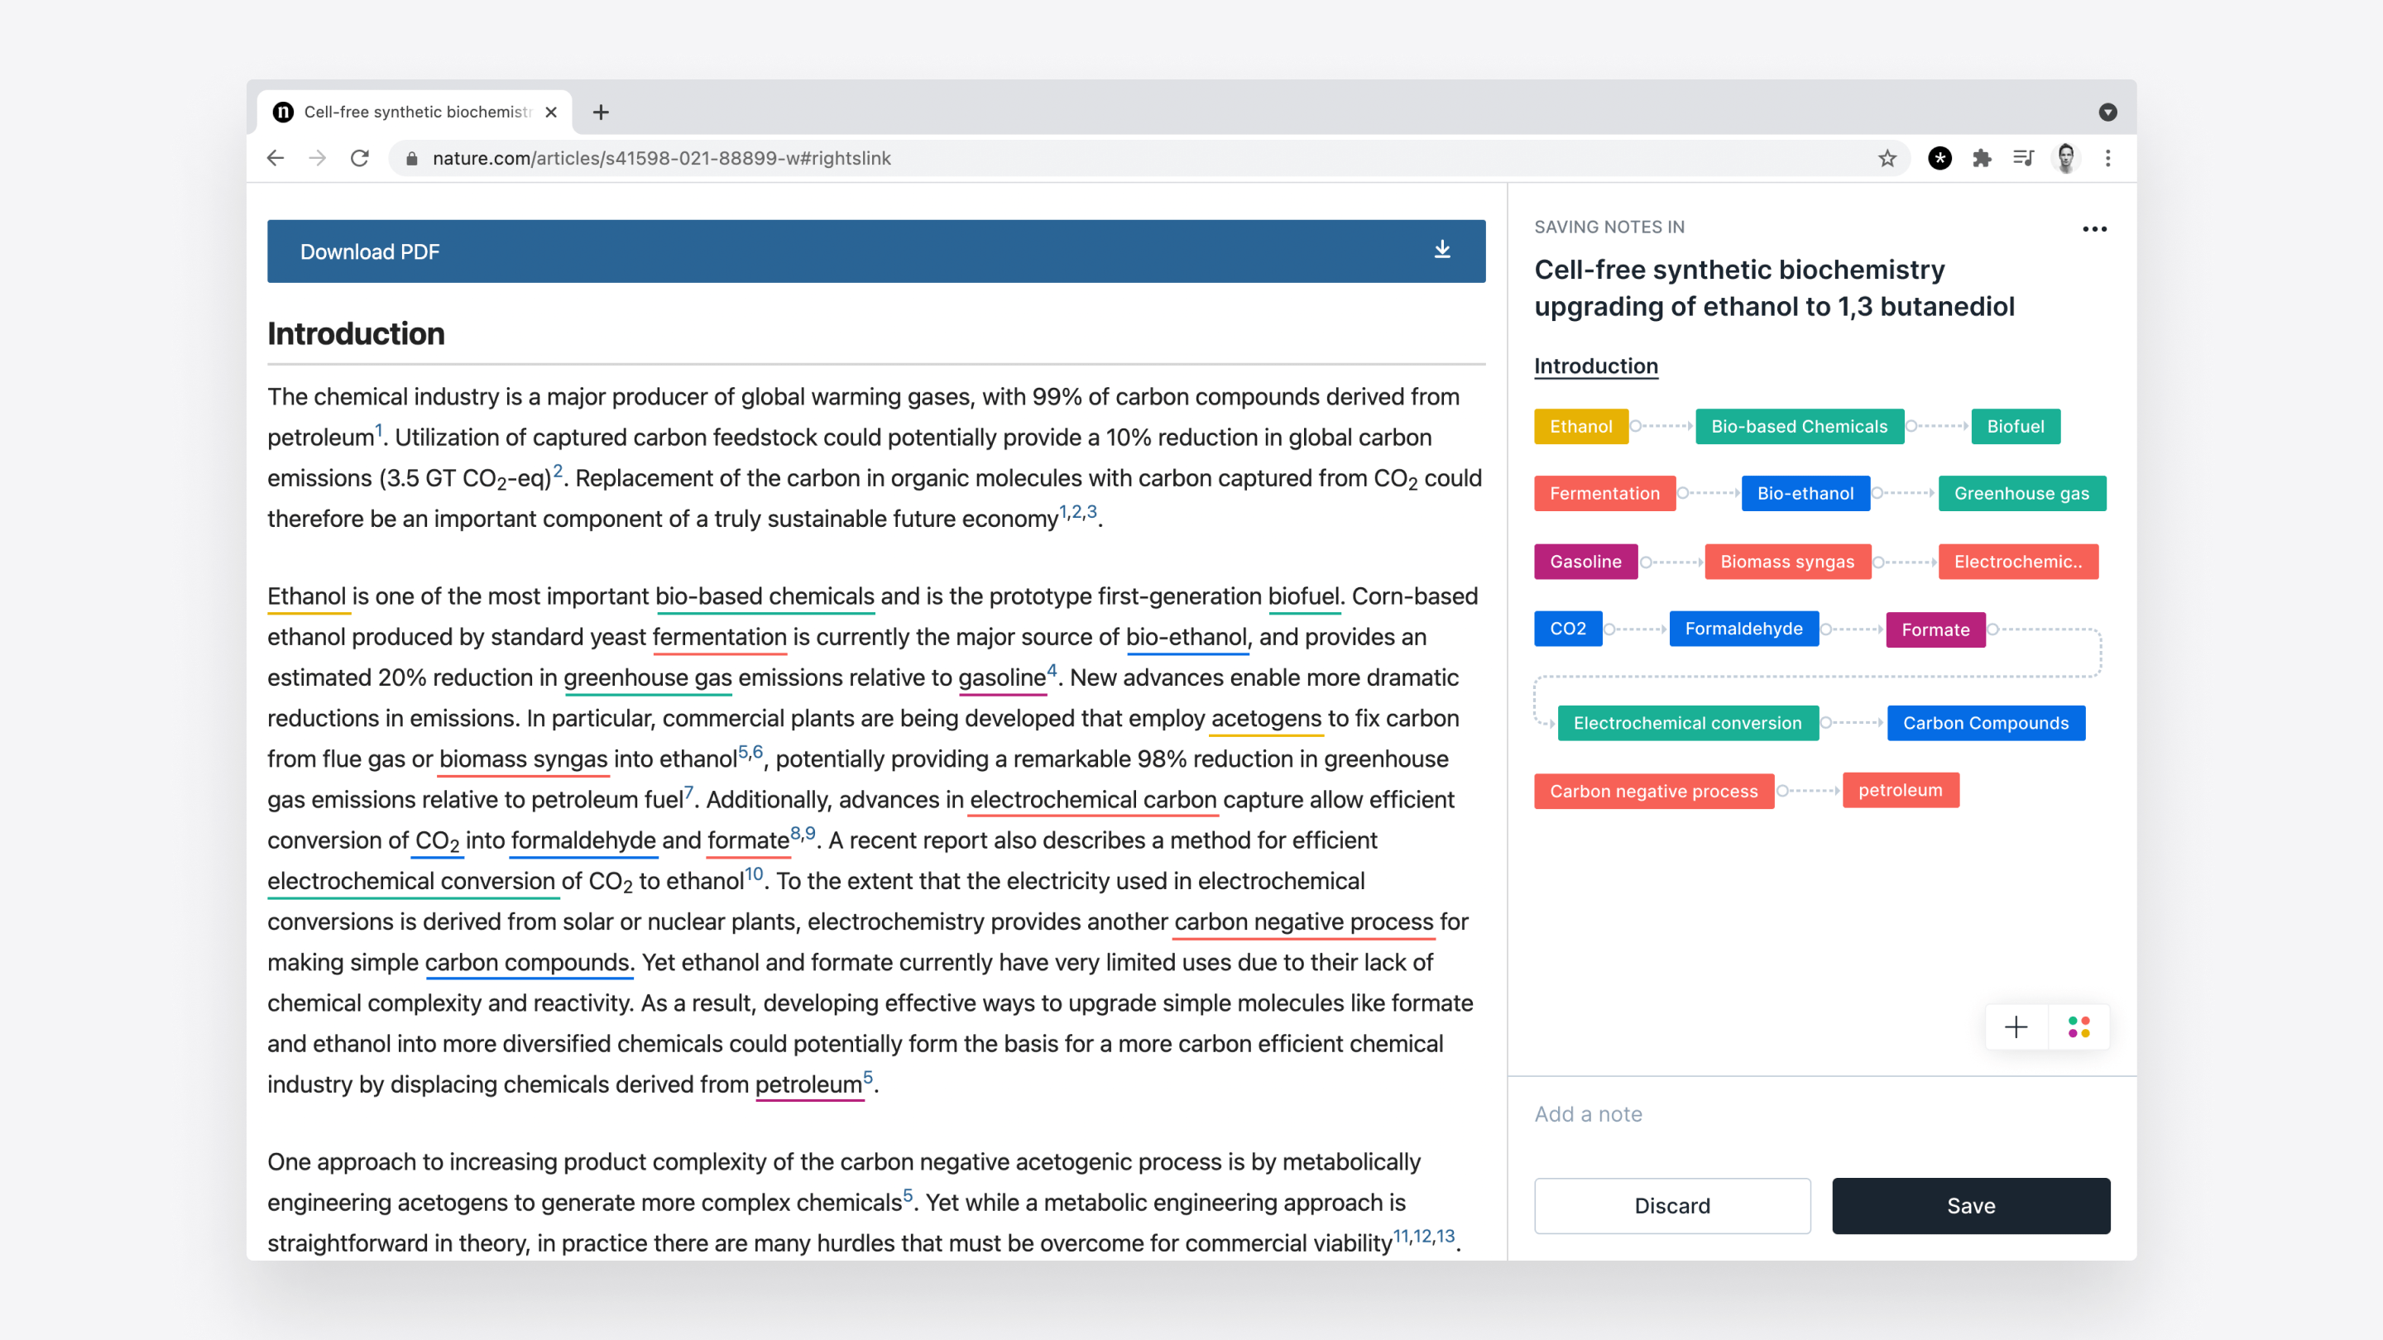Open the four colored dots palette
Screen dimensions: 2383x1340
2079,1027
